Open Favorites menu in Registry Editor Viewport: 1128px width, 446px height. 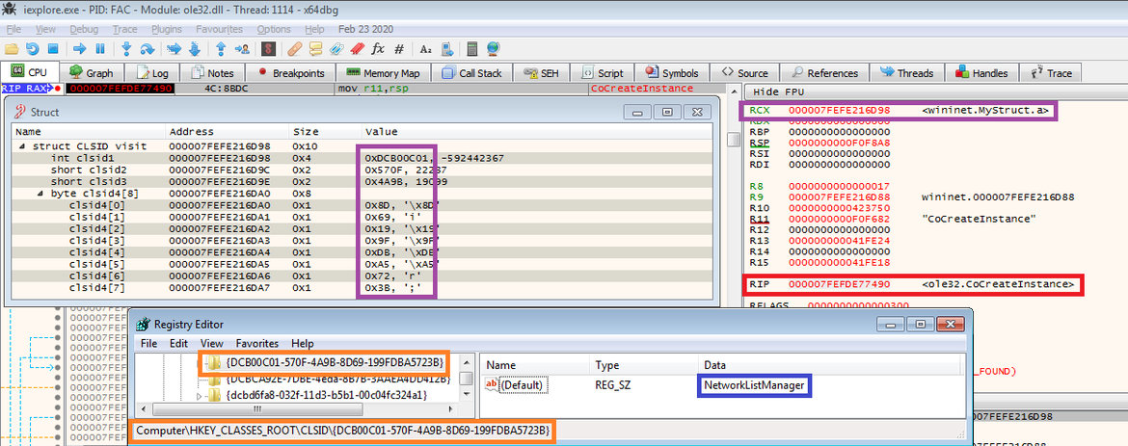(x=257, y=343)
